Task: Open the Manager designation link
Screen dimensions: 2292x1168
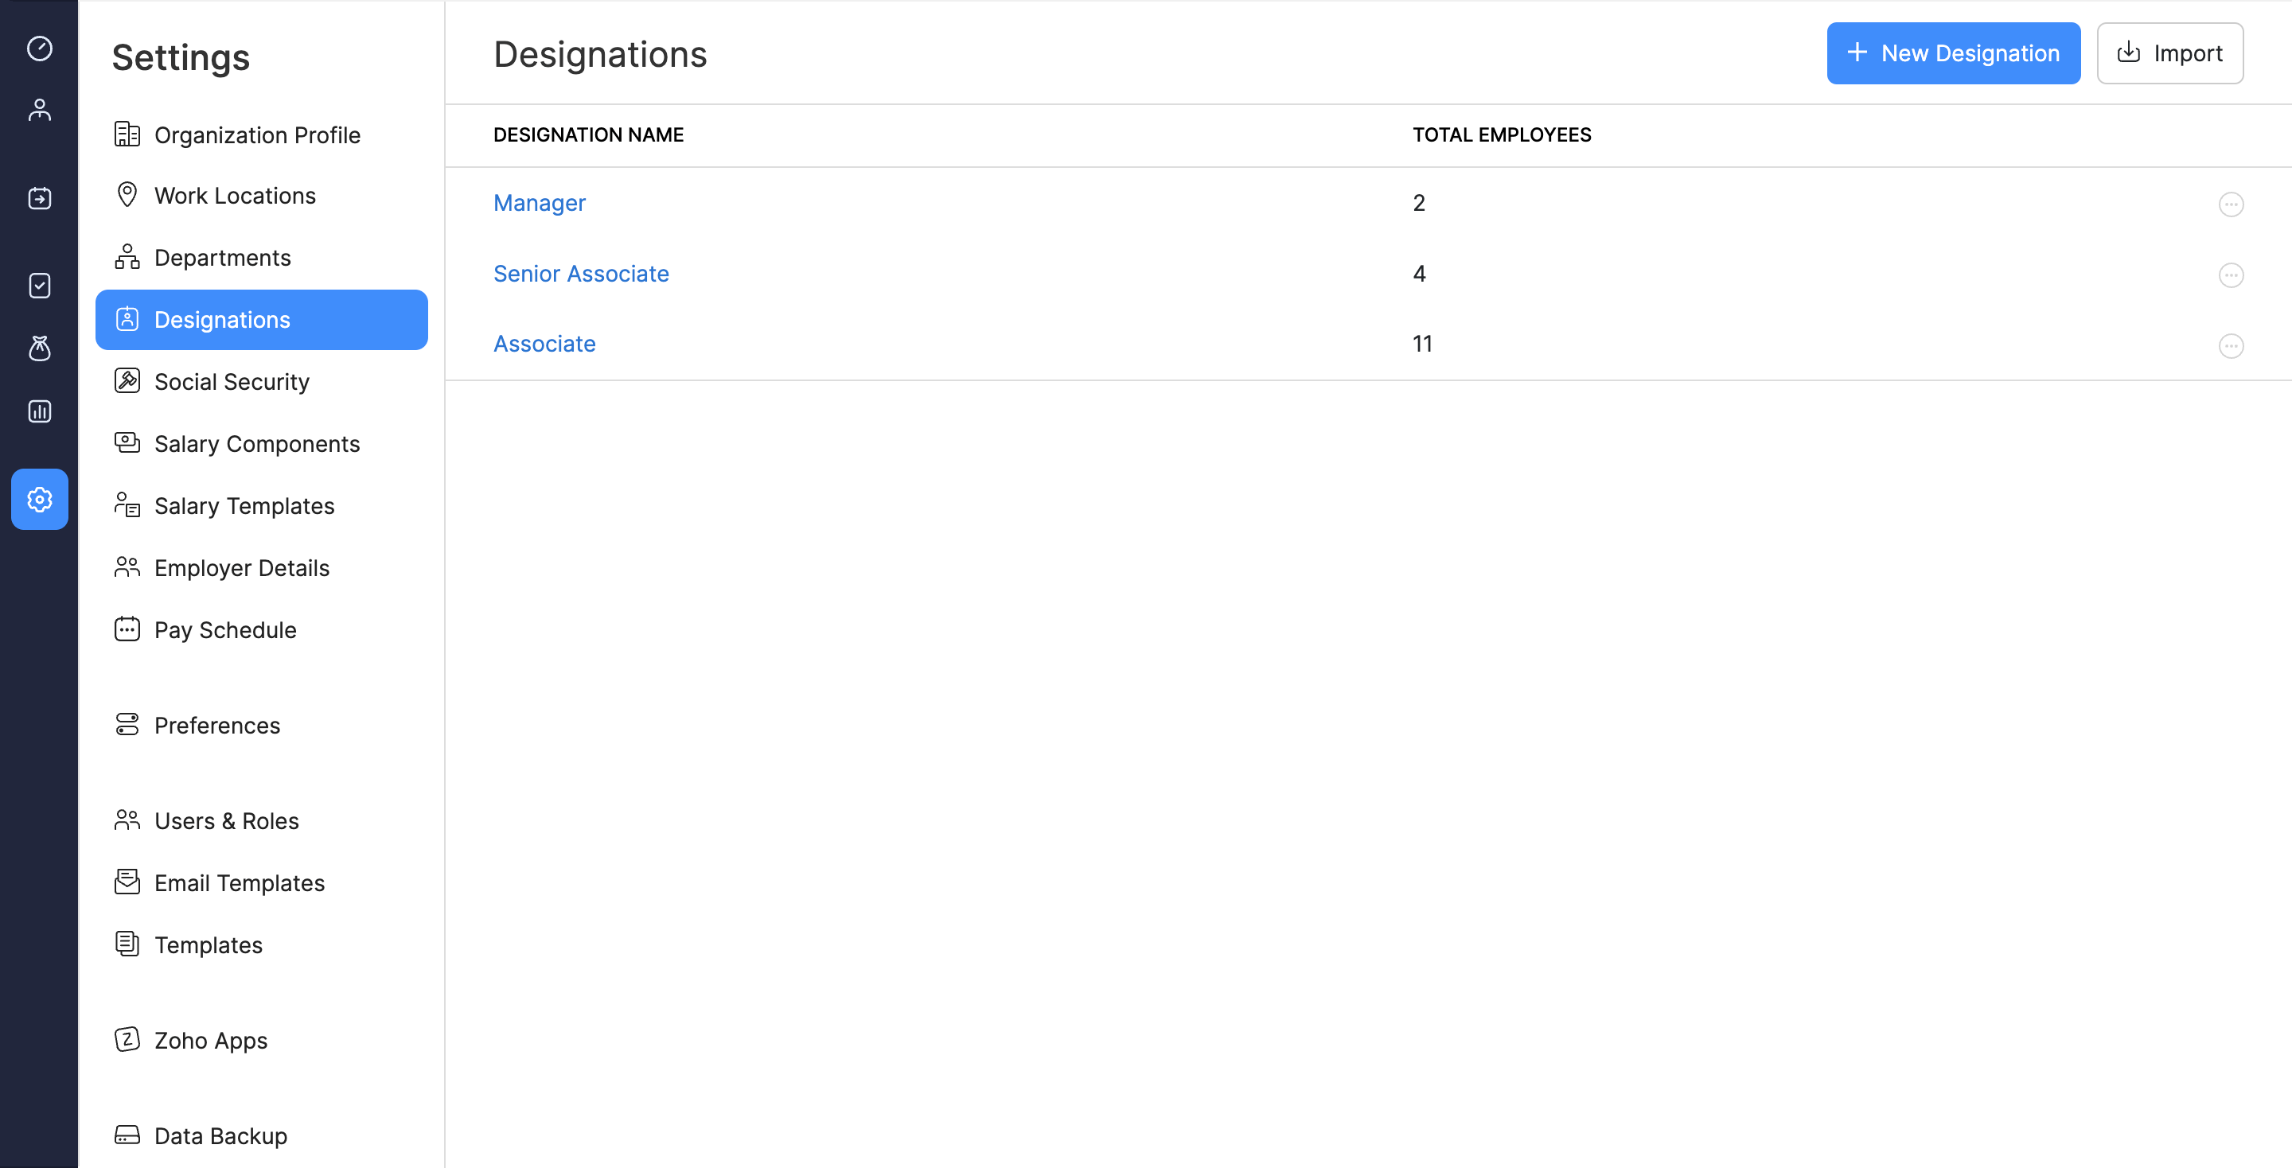Action: 540,203
